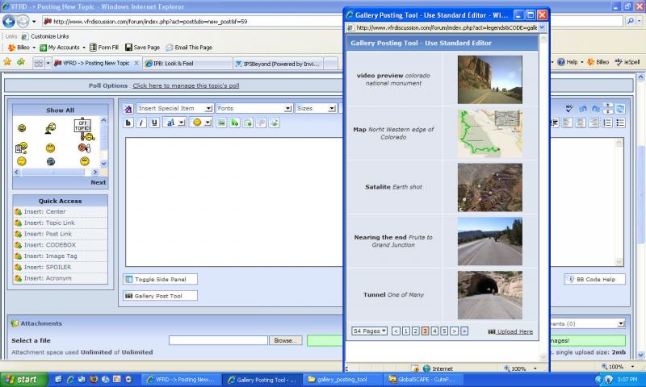Viewport: 646px width, 387px height.
Task: Click the manage this topic's poll link
Action: click(186, 85)
